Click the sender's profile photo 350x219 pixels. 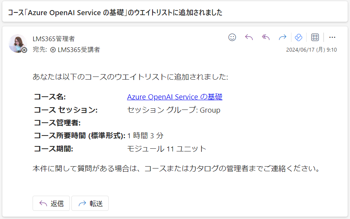[17, 43]
